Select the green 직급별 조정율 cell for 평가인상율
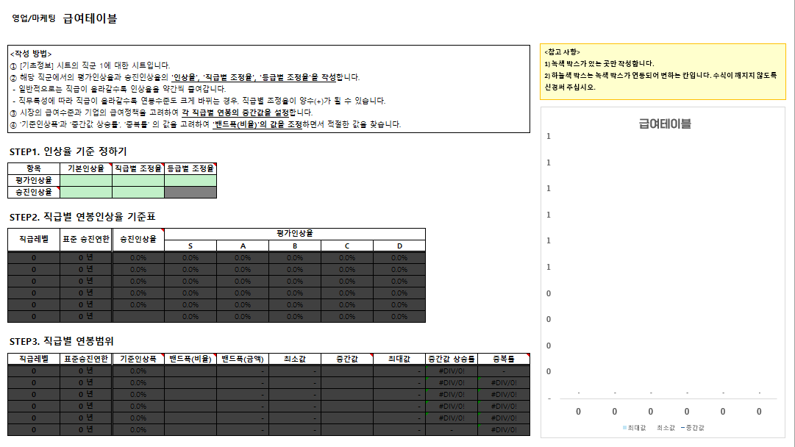This screenshot has height=447, width=795. coord(138,180)
